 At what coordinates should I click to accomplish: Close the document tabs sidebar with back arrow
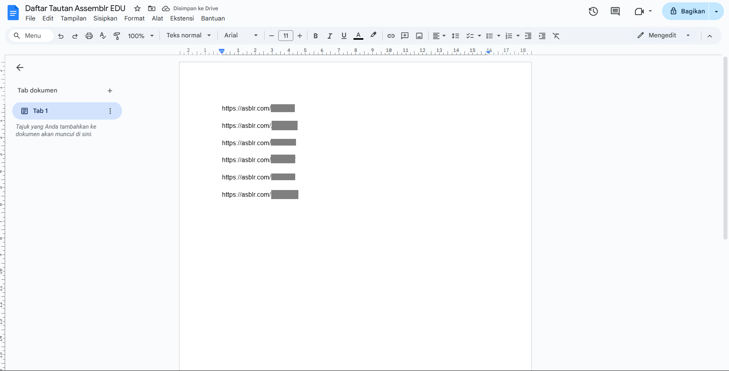[x=20, y=68]
